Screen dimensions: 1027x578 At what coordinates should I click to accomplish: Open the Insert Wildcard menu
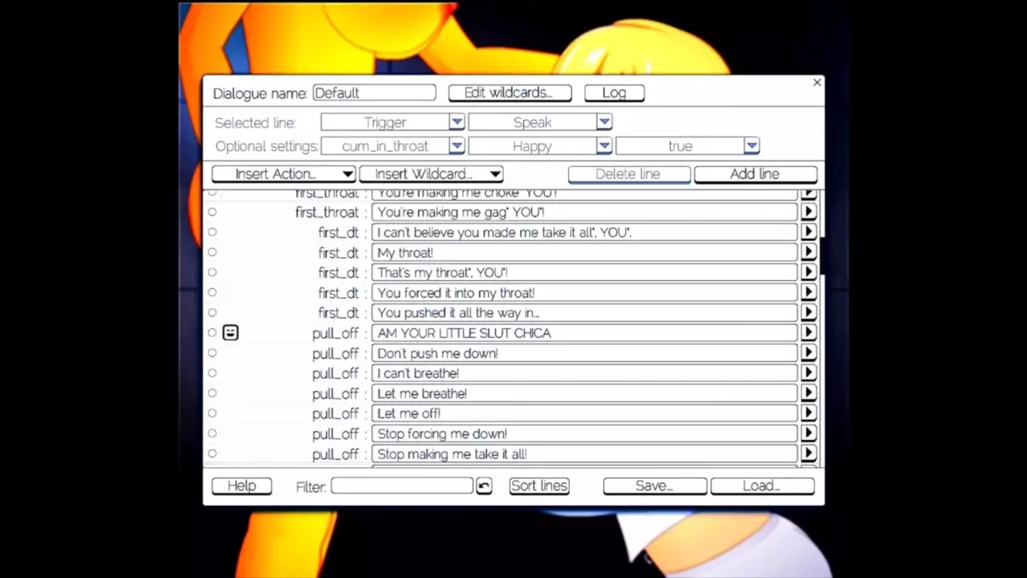coord(431,174)
